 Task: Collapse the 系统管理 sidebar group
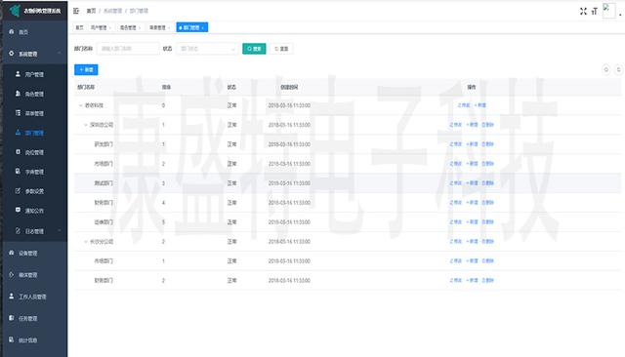(x=34, y=54)
